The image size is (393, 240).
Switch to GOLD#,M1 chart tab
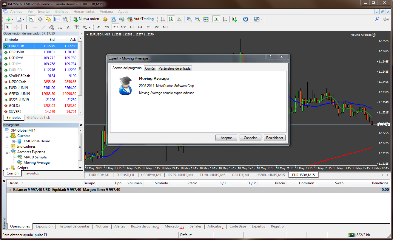click(241, 175)
